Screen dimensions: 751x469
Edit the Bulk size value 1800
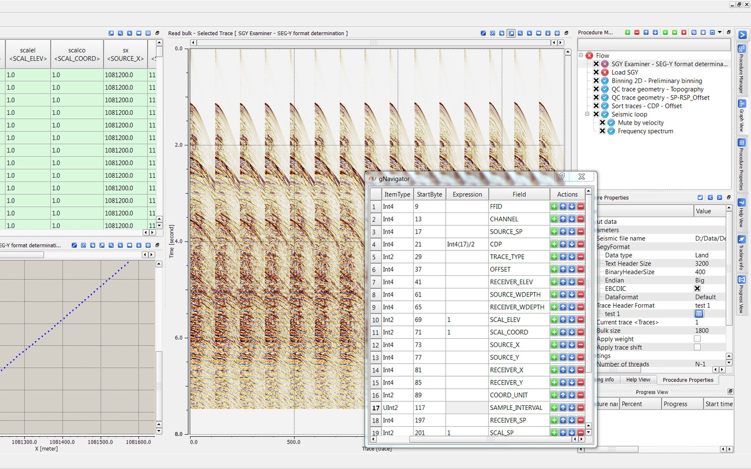click(710, 331)
